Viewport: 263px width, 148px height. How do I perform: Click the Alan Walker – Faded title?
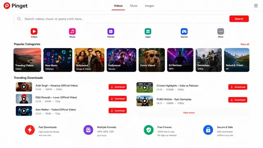pos(56,110)
